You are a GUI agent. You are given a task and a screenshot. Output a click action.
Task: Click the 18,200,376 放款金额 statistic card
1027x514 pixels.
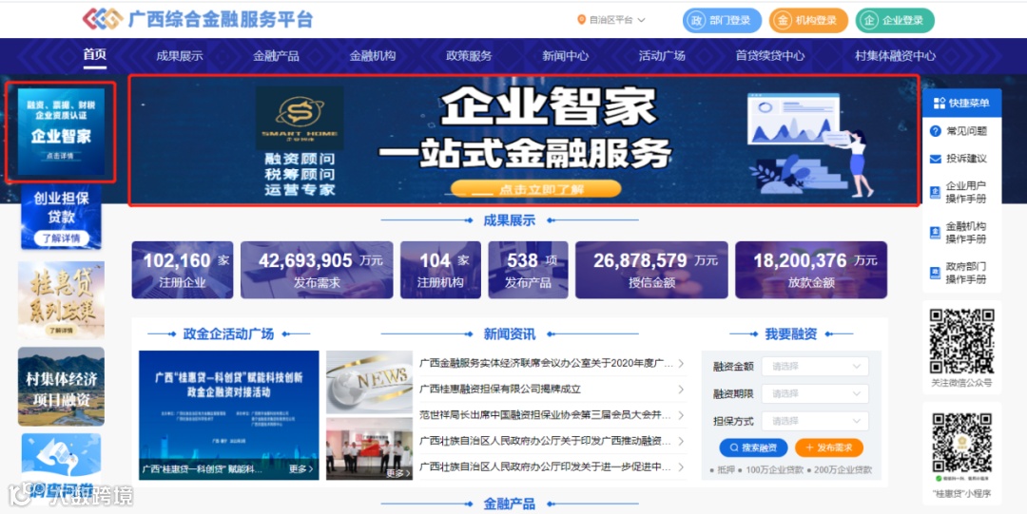(811, 270)
